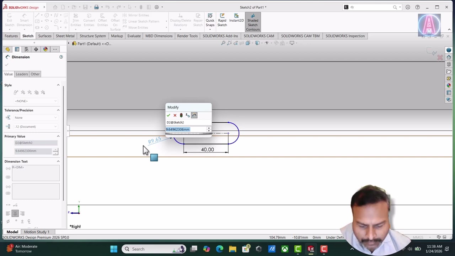Click the reverse dimension sense icon in Modify
This screenshot has width=455, height=256.
tap(188, 115)
